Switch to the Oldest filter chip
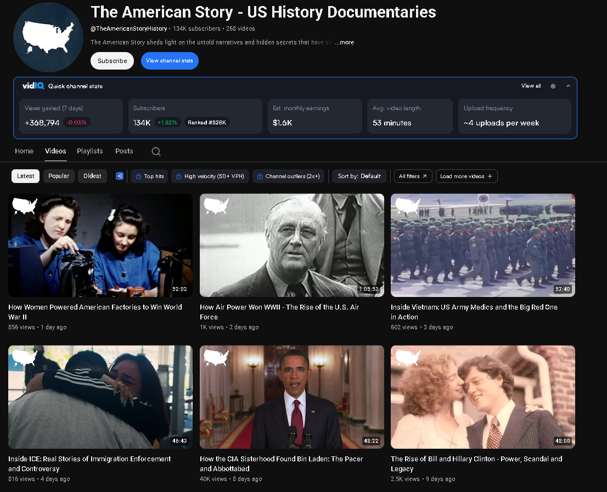This screenshot has height=492, width=607. [92, 176]
